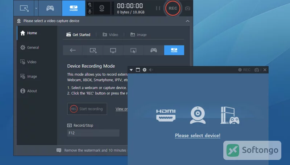290x165 pixels.
Task: Toggle microphone icon in top bar
Action: click(x=90, y=12)
